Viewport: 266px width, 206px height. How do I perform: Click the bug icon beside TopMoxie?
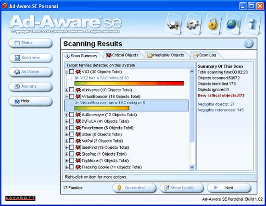78,160
